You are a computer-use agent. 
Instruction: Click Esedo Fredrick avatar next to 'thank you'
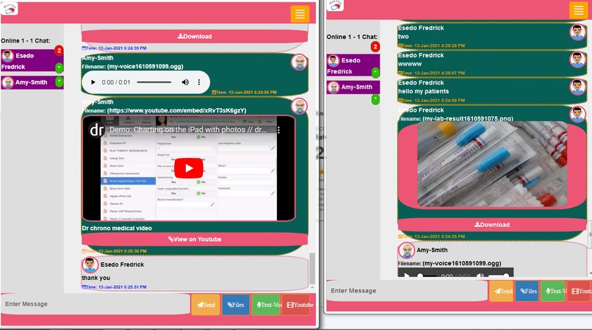(90, 265)
